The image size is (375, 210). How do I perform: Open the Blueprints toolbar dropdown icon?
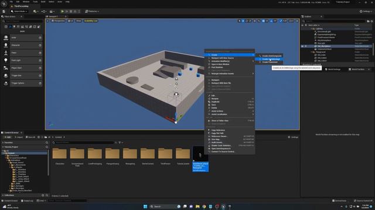[x=43, y=11]
